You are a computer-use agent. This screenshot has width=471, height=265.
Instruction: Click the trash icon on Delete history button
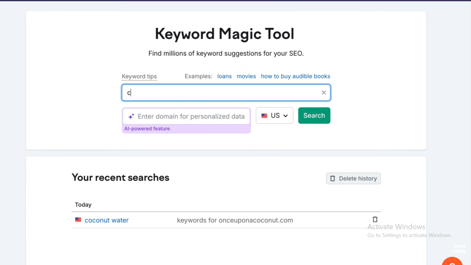click(333, 179)
